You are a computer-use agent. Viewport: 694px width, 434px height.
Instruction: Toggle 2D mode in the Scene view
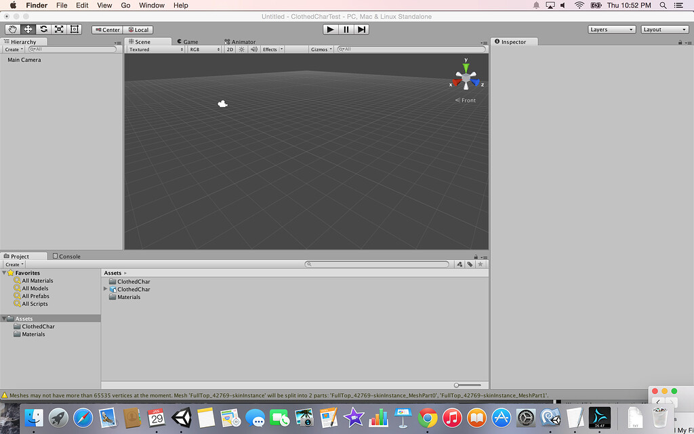pos(230,49)
